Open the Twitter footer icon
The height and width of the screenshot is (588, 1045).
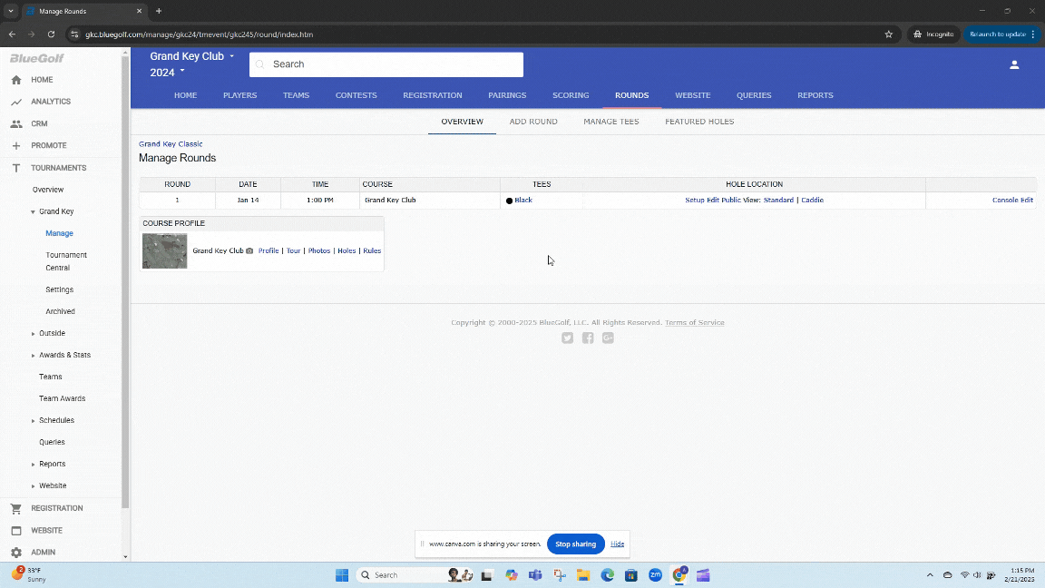click(x=567, y=338)
